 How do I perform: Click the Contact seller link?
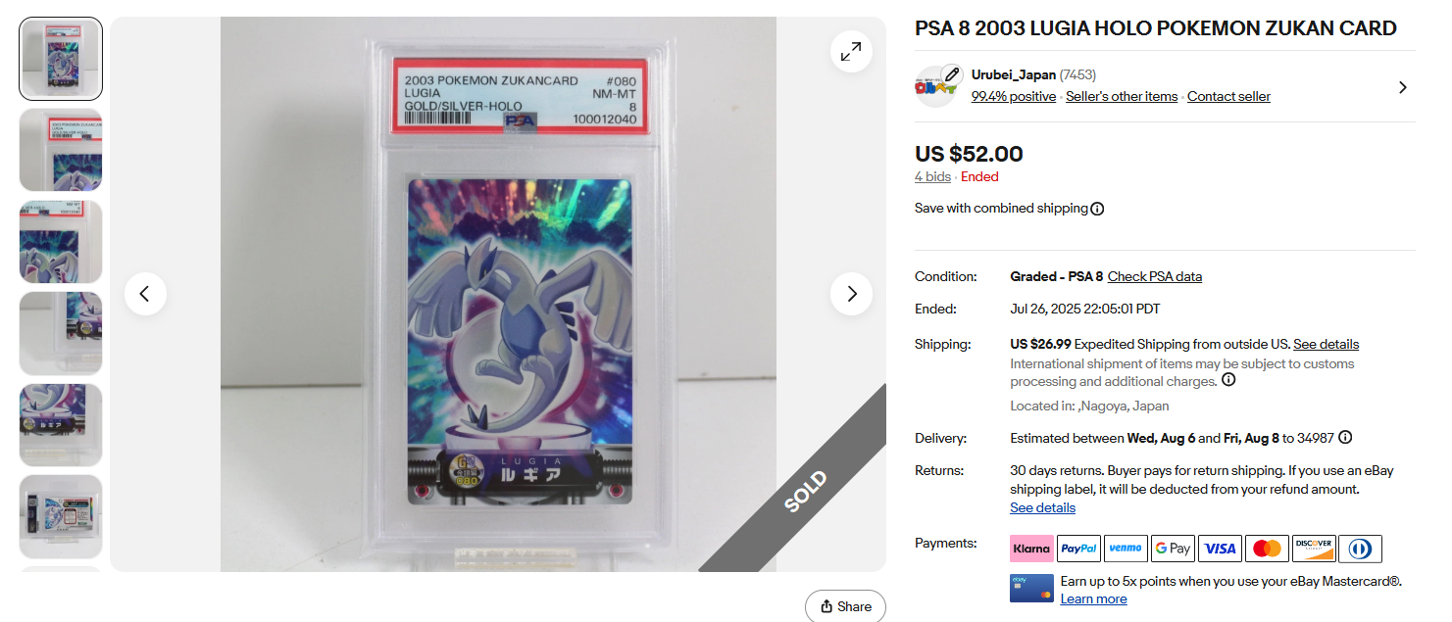click(1228, 97)
